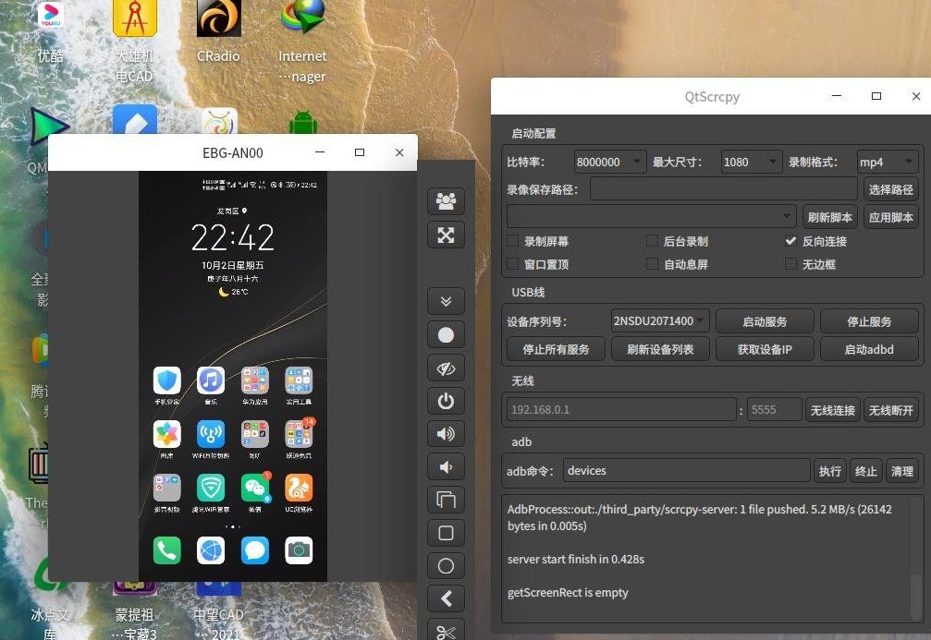Expand the 录制格式 mp4 dropdown
The height and width of the screenshot is (640, 931).
(887, 162)
